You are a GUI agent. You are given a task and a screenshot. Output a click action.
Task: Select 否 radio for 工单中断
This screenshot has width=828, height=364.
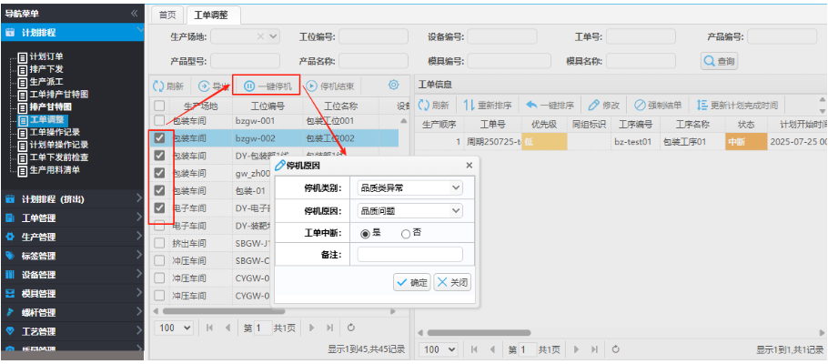click(406, 233)
